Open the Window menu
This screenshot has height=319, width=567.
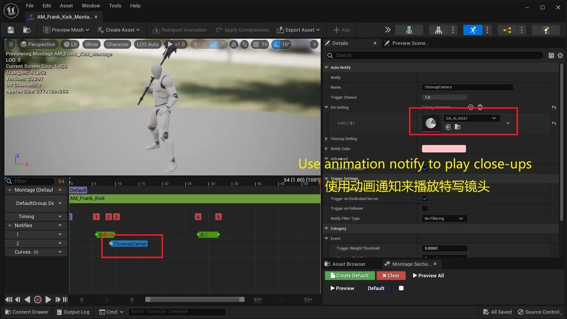90,6
